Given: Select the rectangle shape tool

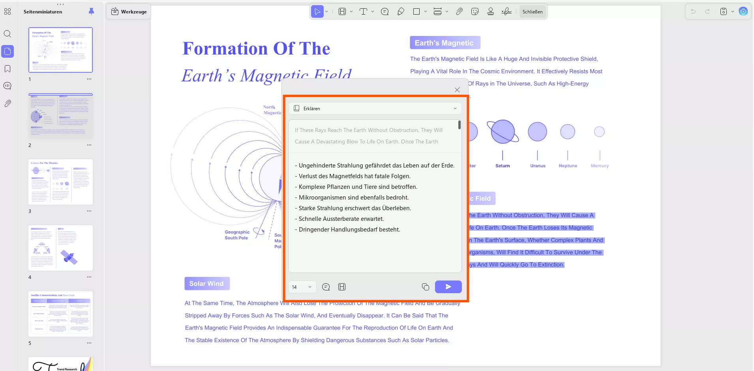Looking at the screenshot, I should pos(416,12).
